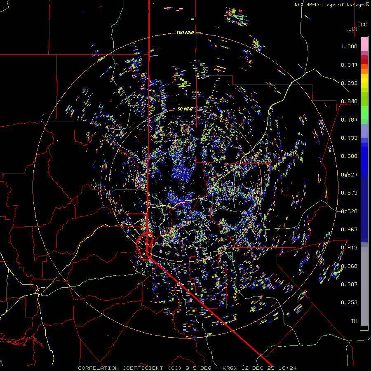Screen dimensions: 371x371
Task: Click the 0.5 DEG elevation text
Action: coord(198,368)
